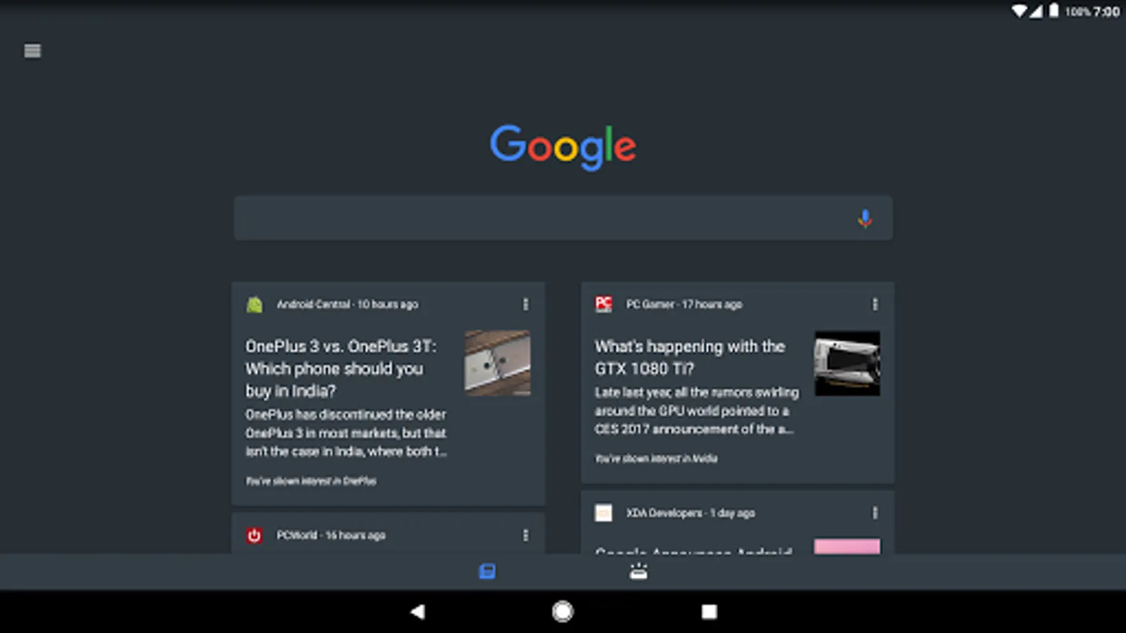
Task: Click the interest note on the GTX card
Action: click(656, 459)
